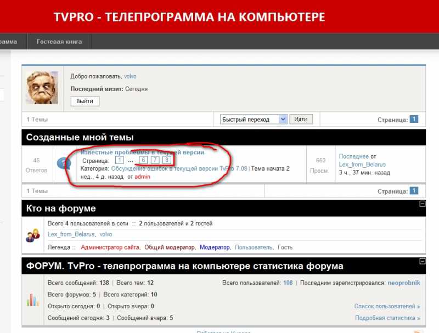
Task: Open the admin author profile link
Action: pyautogui.click(x=143, y=177)
